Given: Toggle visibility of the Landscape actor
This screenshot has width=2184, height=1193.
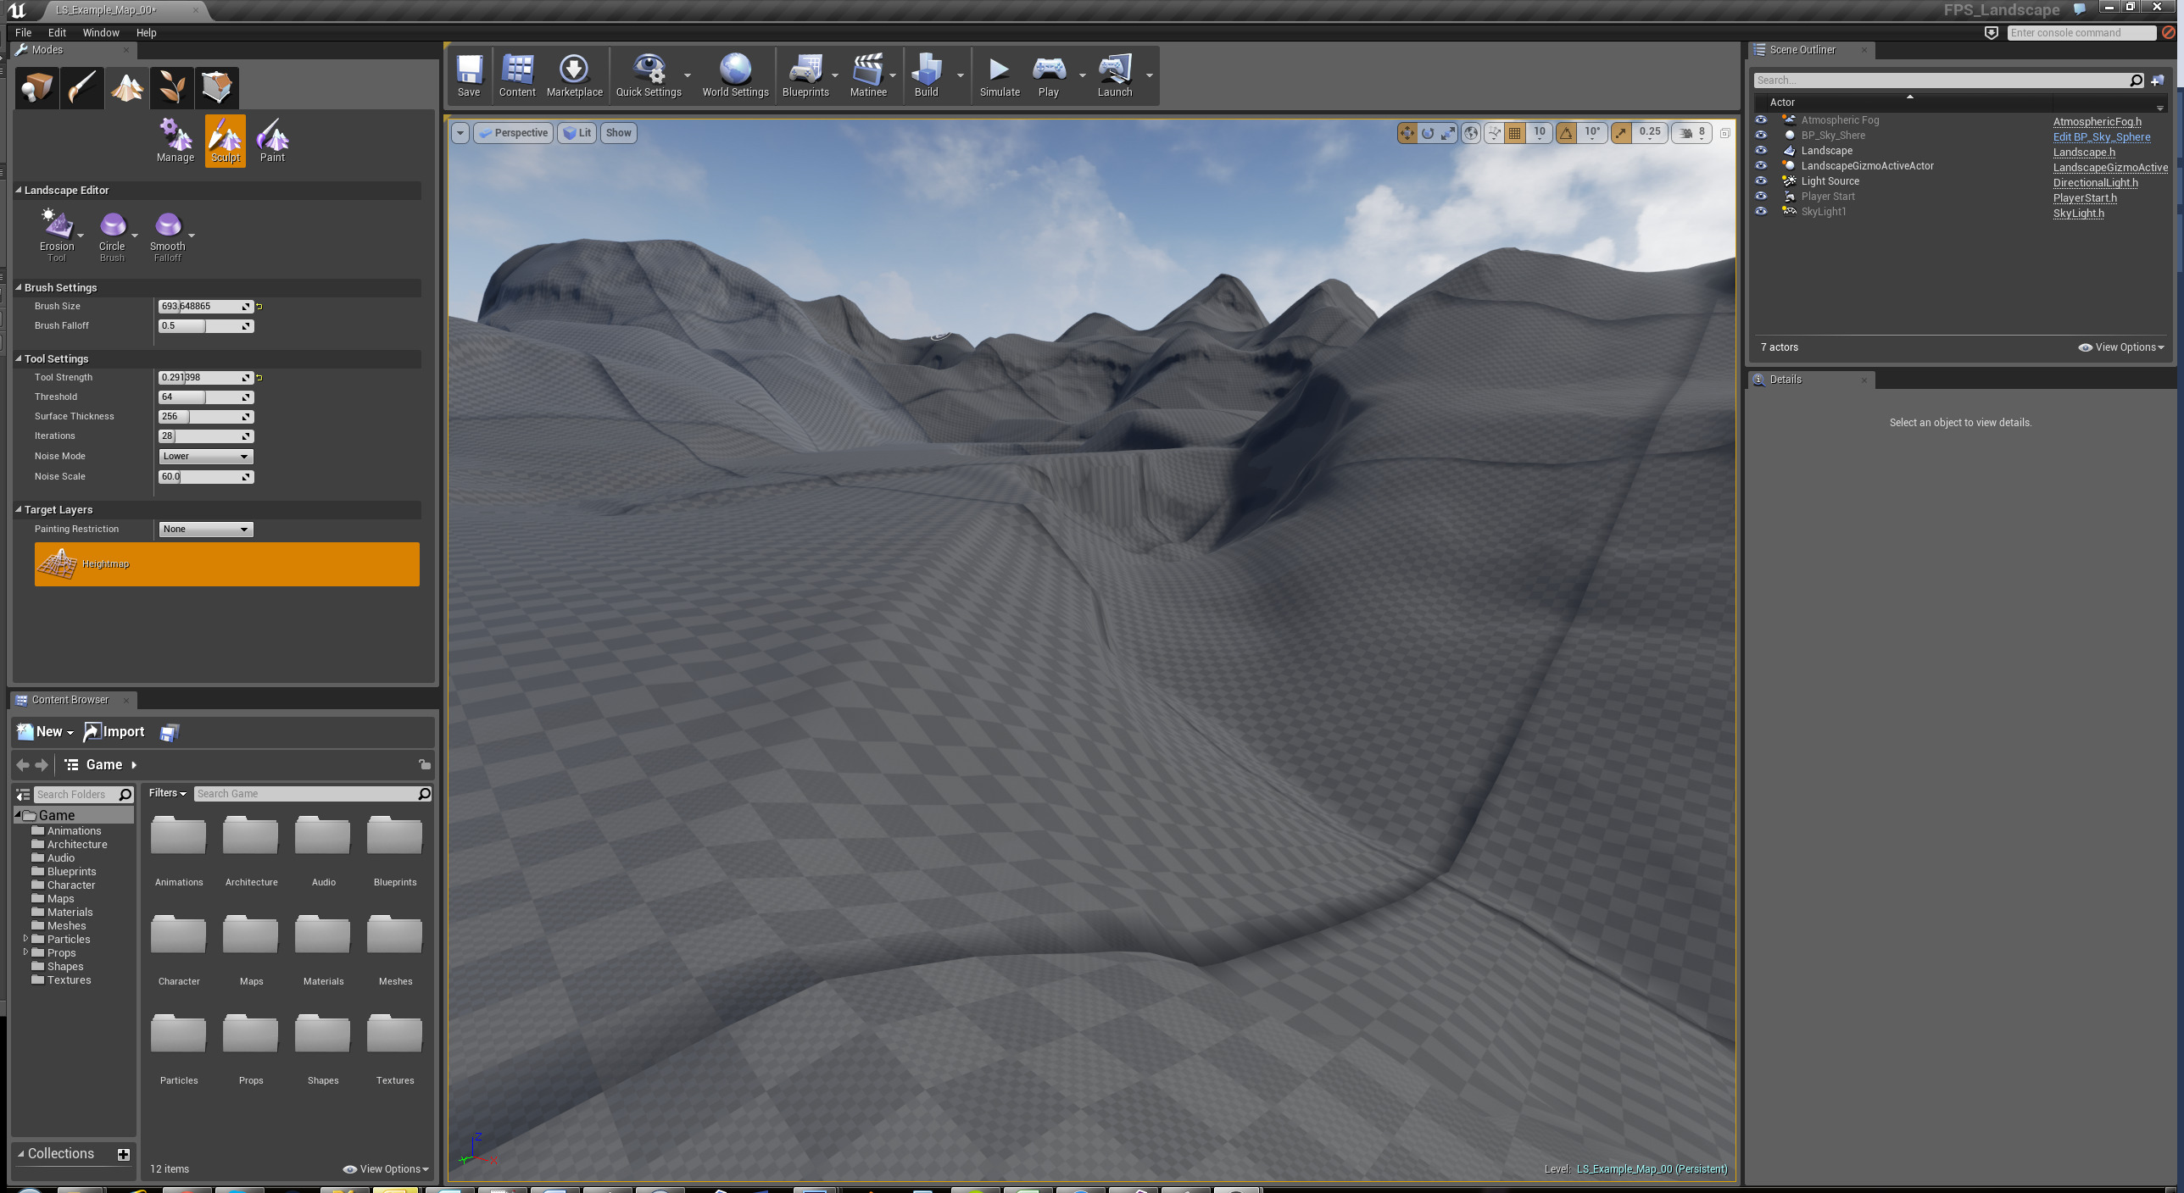Looking at the screenshot, I should pyautogui.click(x=1761, y=151).
